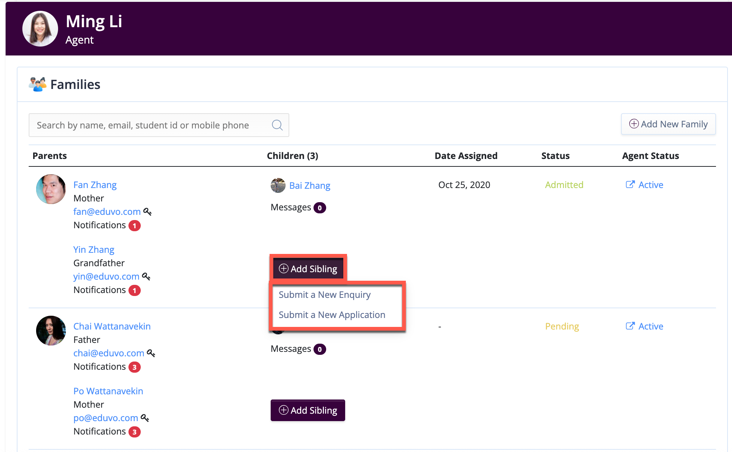Screen dimensions: 732x452
Task: Click the Add New Family button
Action: (668, 124)
